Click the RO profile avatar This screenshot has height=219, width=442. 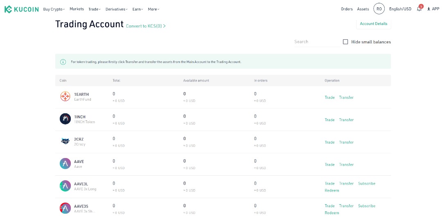[379, 9]
